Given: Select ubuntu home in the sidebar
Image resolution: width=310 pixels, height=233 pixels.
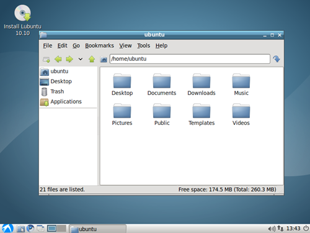Looking at the screenshot, I should click(68, 71).
